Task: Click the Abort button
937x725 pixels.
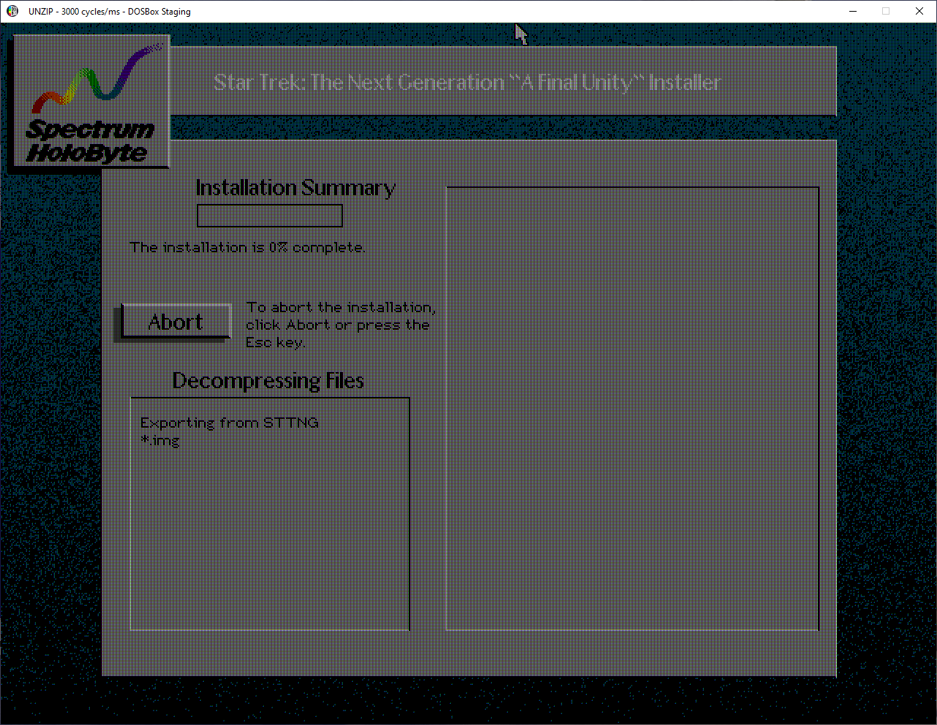Action: (x=175, y=322)
